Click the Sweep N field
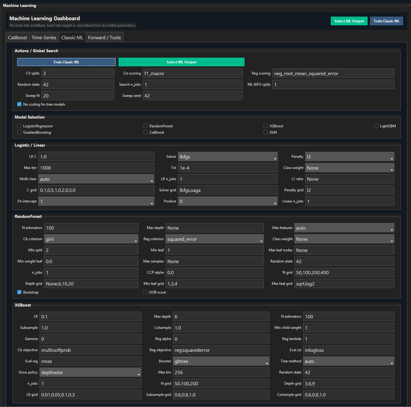The image size is (411, 407). tap(78, 96)
